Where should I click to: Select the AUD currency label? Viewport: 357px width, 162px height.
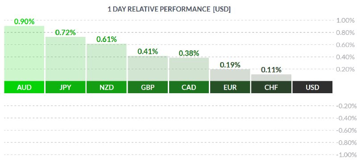[x=24, y=87]
